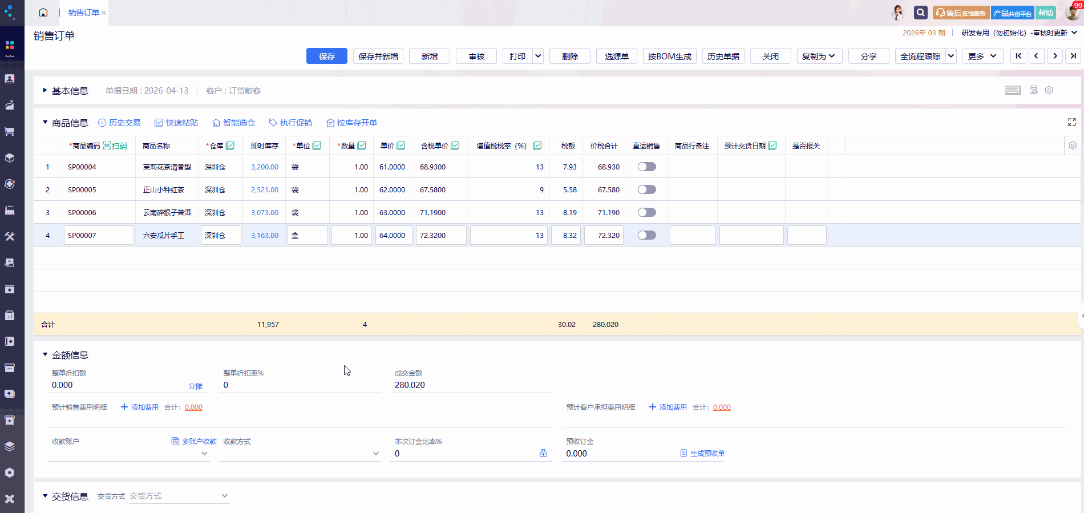Screen dimensions: 1084x513
Task: Toggle the 单价 column header checkbox
Action: click(401, 146)
